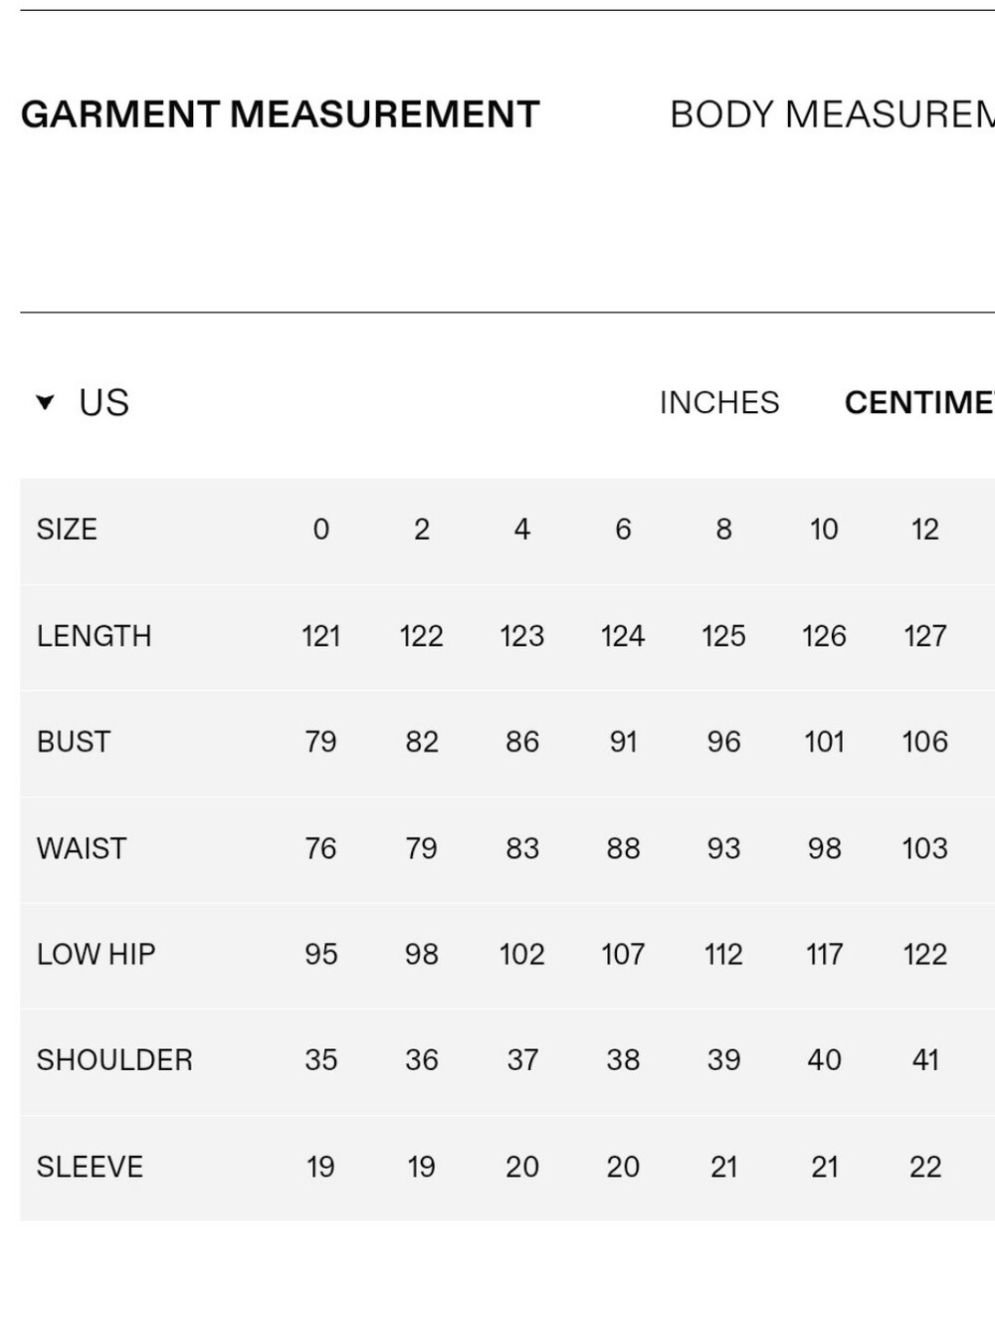Click the SLEEVE row label
Image resolution: width=995 pixels, height=1323 pixels.
tap(90, 1167)
